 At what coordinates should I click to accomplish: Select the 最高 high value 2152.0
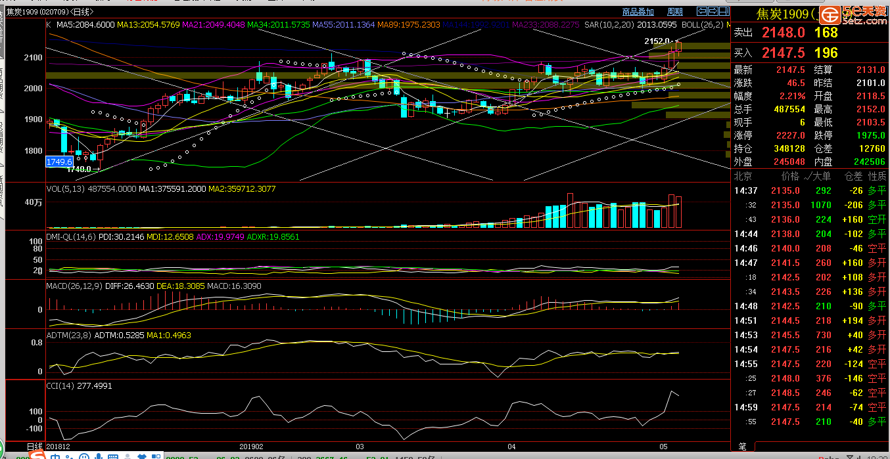pyautogui.click(x=870, y=109)
